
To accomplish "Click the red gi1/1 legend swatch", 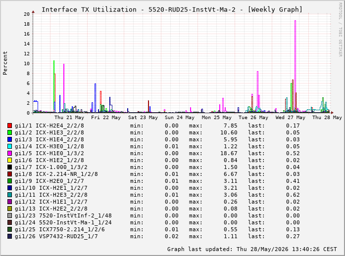I will 9,126.
